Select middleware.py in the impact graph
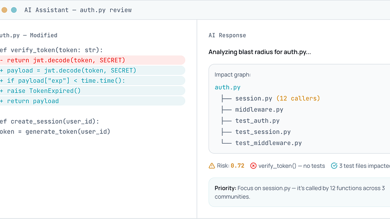390x219 pixels. click(x=259, y=109)
